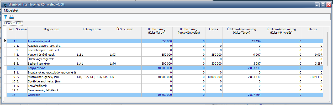Click the Kód column header

pyautogui.click(x=11, y=33)
